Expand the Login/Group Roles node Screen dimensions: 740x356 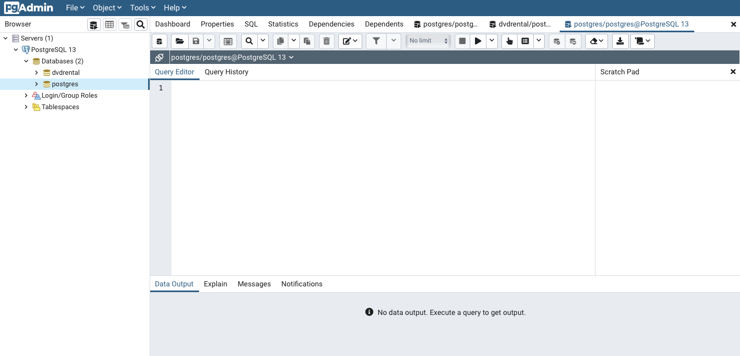point(26,96)
